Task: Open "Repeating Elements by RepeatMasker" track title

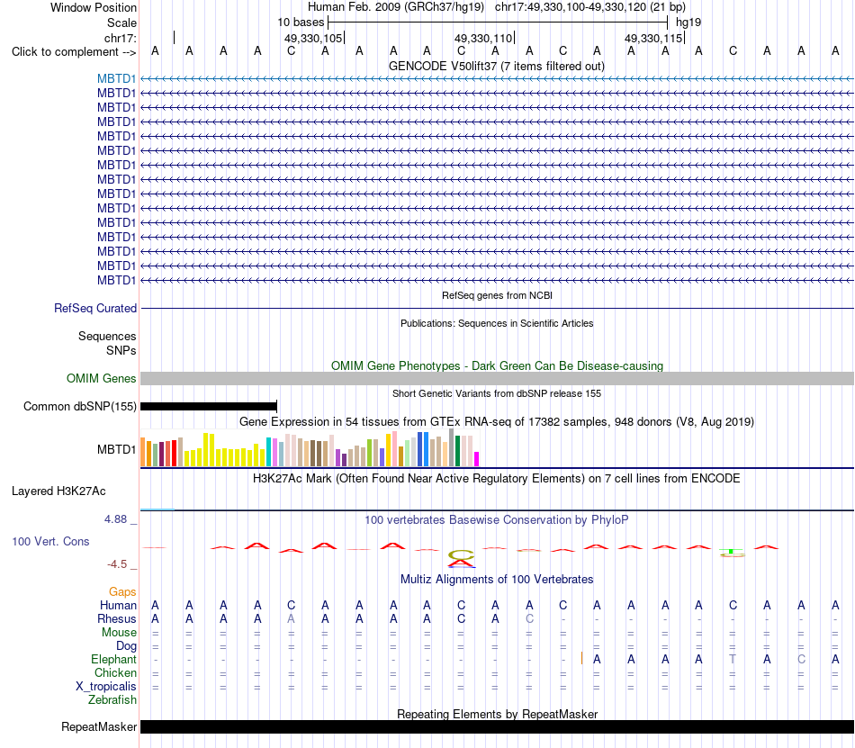Action: pos(497,714)
